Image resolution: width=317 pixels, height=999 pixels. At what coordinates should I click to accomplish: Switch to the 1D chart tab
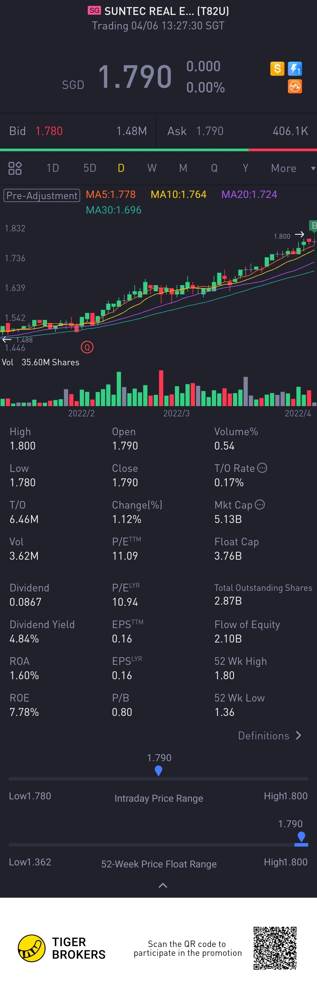click(53, 168)
